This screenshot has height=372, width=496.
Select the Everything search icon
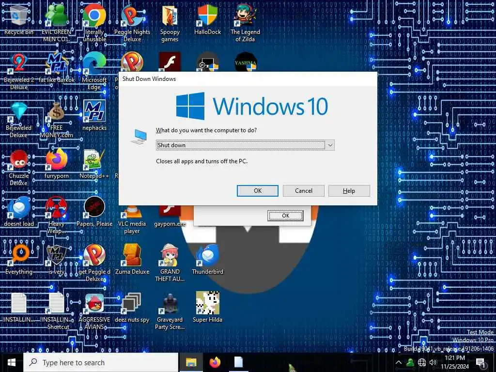point(19,260)
